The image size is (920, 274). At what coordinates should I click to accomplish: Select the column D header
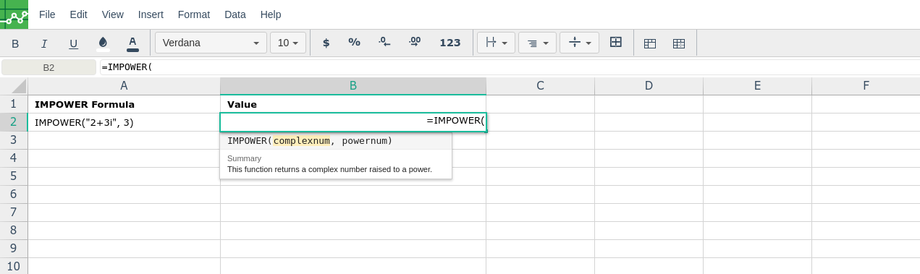coord(649,86)
